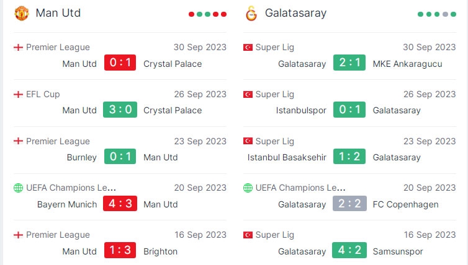Click grey form dot for Galatasaray
This screenshot has height=265, width=468.
tap(445, 14)
